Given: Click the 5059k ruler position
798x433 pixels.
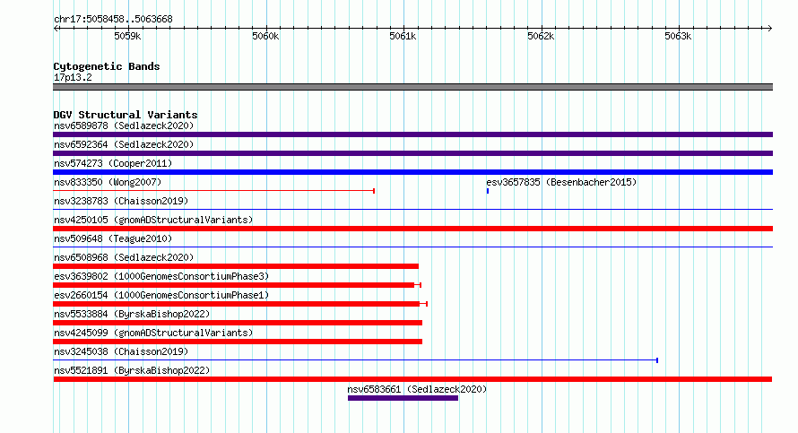Looking at the screenshot, I should click(127, 36).
